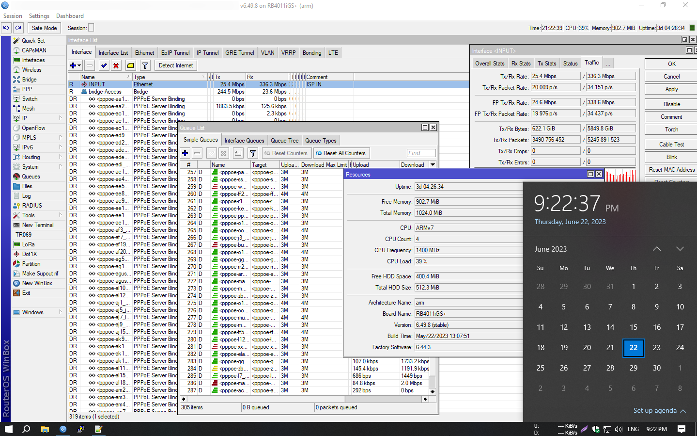Screen dimensions: 697x436
Task: Open the Queue List column selector dropdown arrow
Action: pyautogui.click(x=433, y=165)
